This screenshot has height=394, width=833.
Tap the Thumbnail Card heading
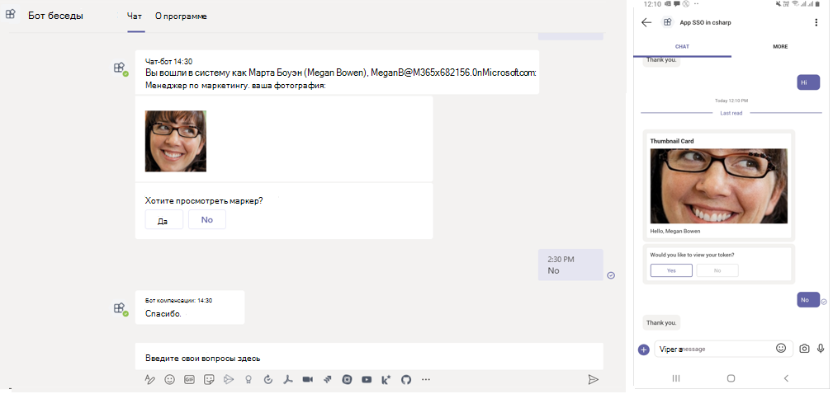point(672,141)
